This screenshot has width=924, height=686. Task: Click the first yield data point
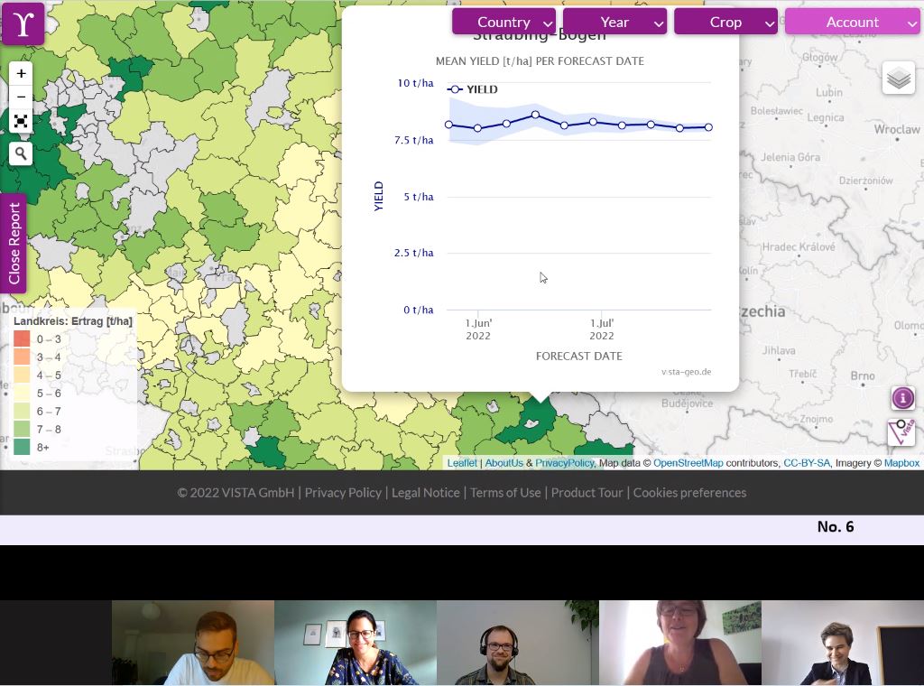click(449, 125)
